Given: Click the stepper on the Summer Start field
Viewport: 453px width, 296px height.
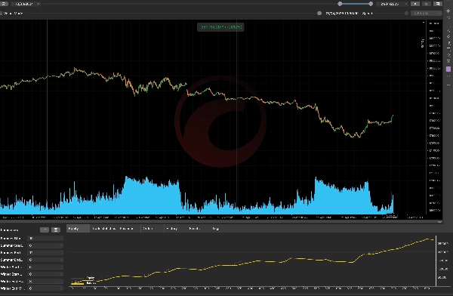Looking at the screenshot, I should [x=61, y=245].
